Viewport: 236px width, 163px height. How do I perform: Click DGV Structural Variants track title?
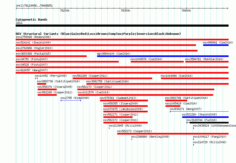pos(98,34)
